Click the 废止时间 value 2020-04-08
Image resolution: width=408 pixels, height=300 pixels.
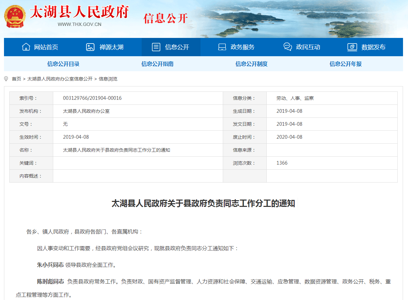point(289,137)
